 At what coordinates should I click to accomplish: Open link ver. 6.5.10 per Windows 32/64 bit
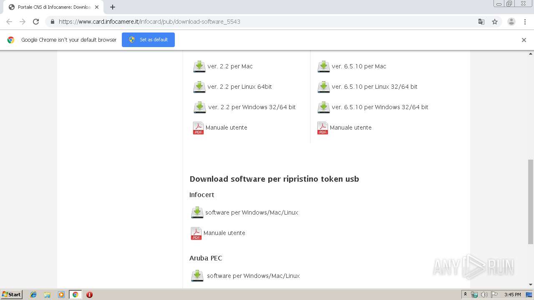pyautogui.click(x=380, y=107)
